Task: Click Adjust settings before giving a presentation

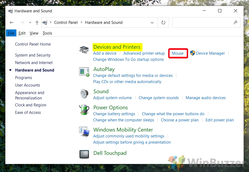Action: [132, 142]
